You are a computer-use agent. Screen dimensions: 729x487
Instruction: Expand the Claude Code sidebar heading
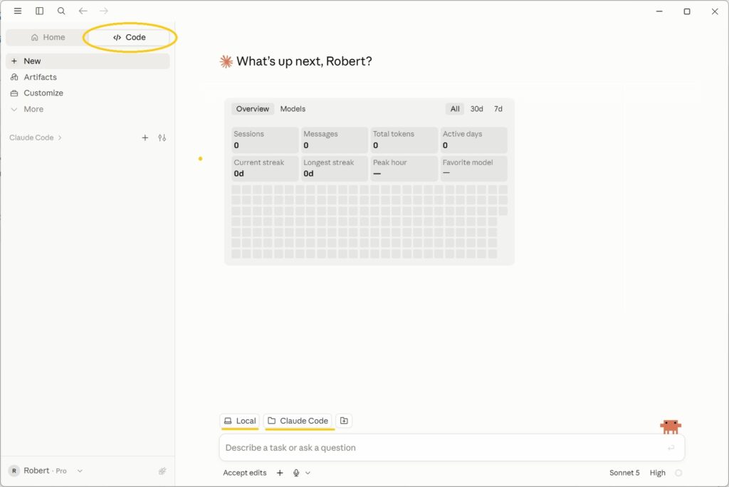point(36,137)
